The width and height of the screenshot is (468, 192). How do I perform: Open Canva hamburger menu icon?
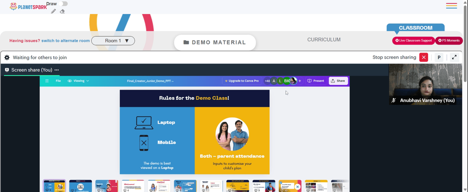[47, 81]
